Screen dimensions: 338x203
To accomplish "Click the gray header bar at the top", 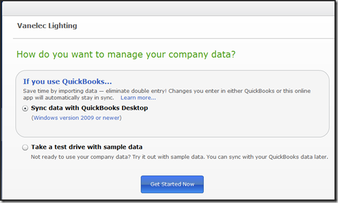I will point(168,8).
